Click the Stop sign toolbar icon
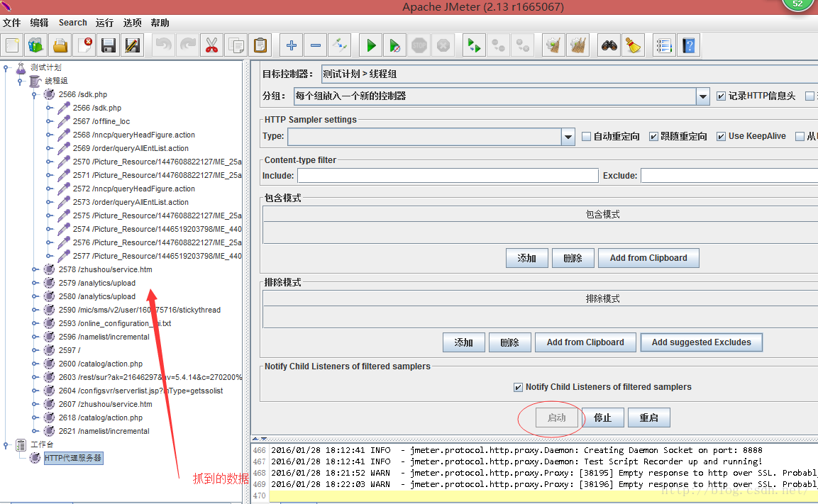This screenshot has width=818, height=504. click(x=419, y=46)
